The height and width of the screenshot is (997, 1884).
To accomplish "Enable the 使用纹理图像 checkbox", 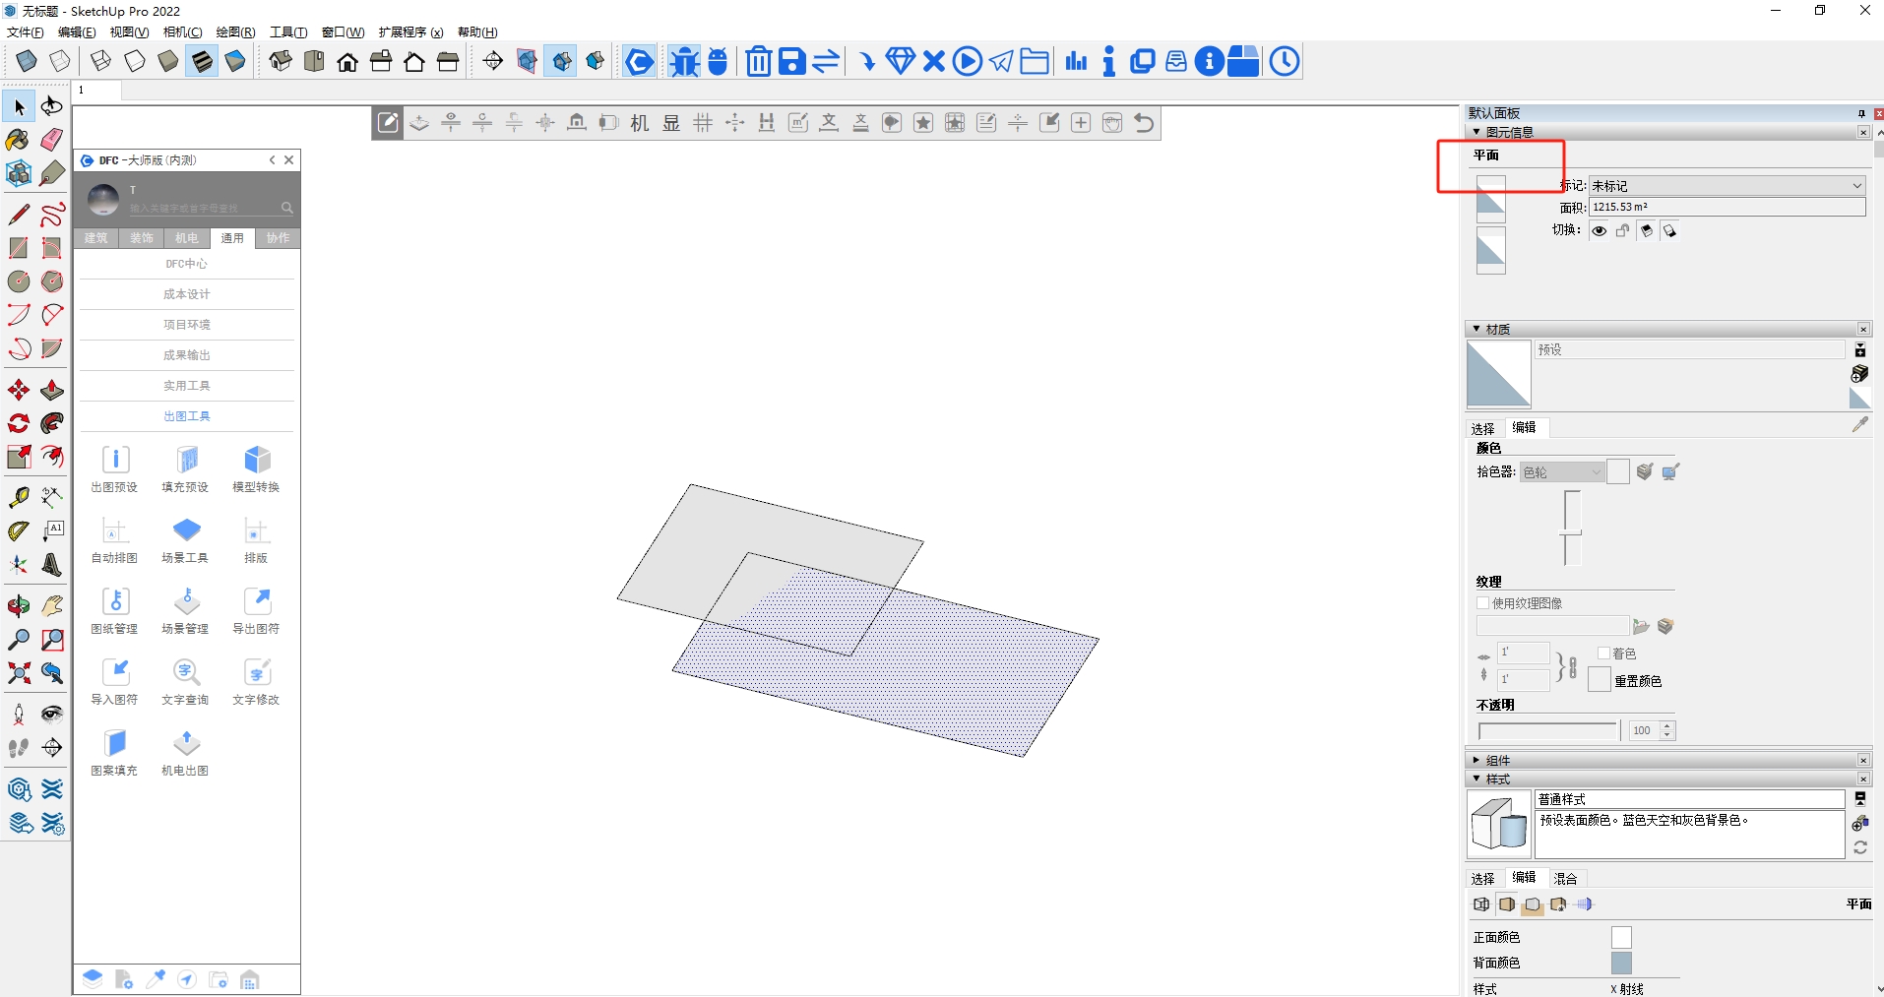I will (x=1483, y=603).
